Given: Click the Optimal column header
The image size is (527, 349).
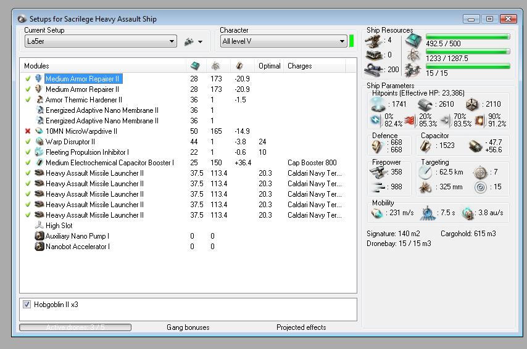Looking at the screenshot, I should click(269, 66).
